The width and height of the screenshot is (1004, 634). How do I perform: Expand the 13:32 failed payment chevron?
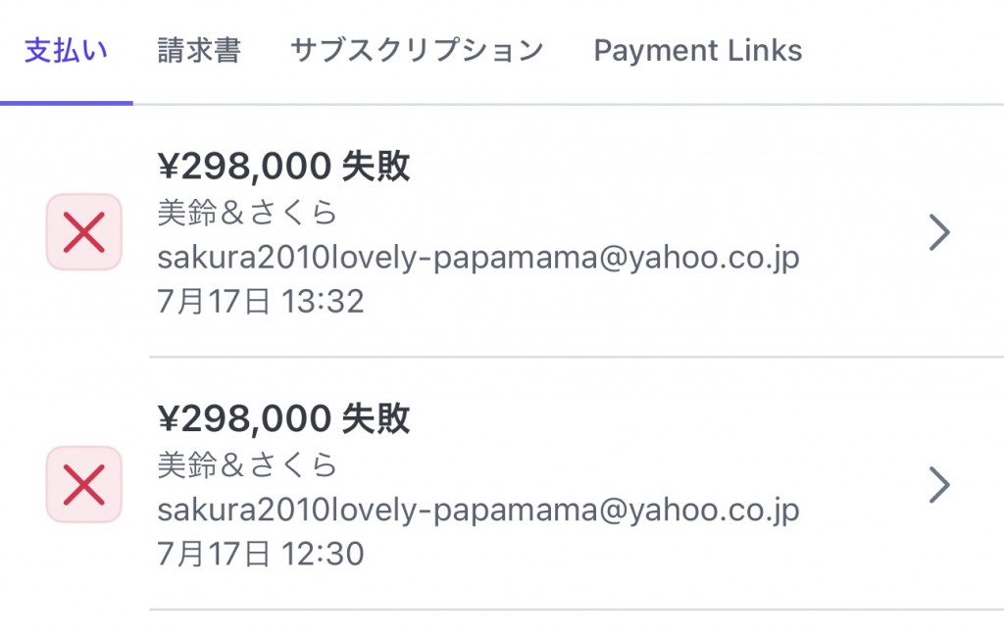pos(938,232)
